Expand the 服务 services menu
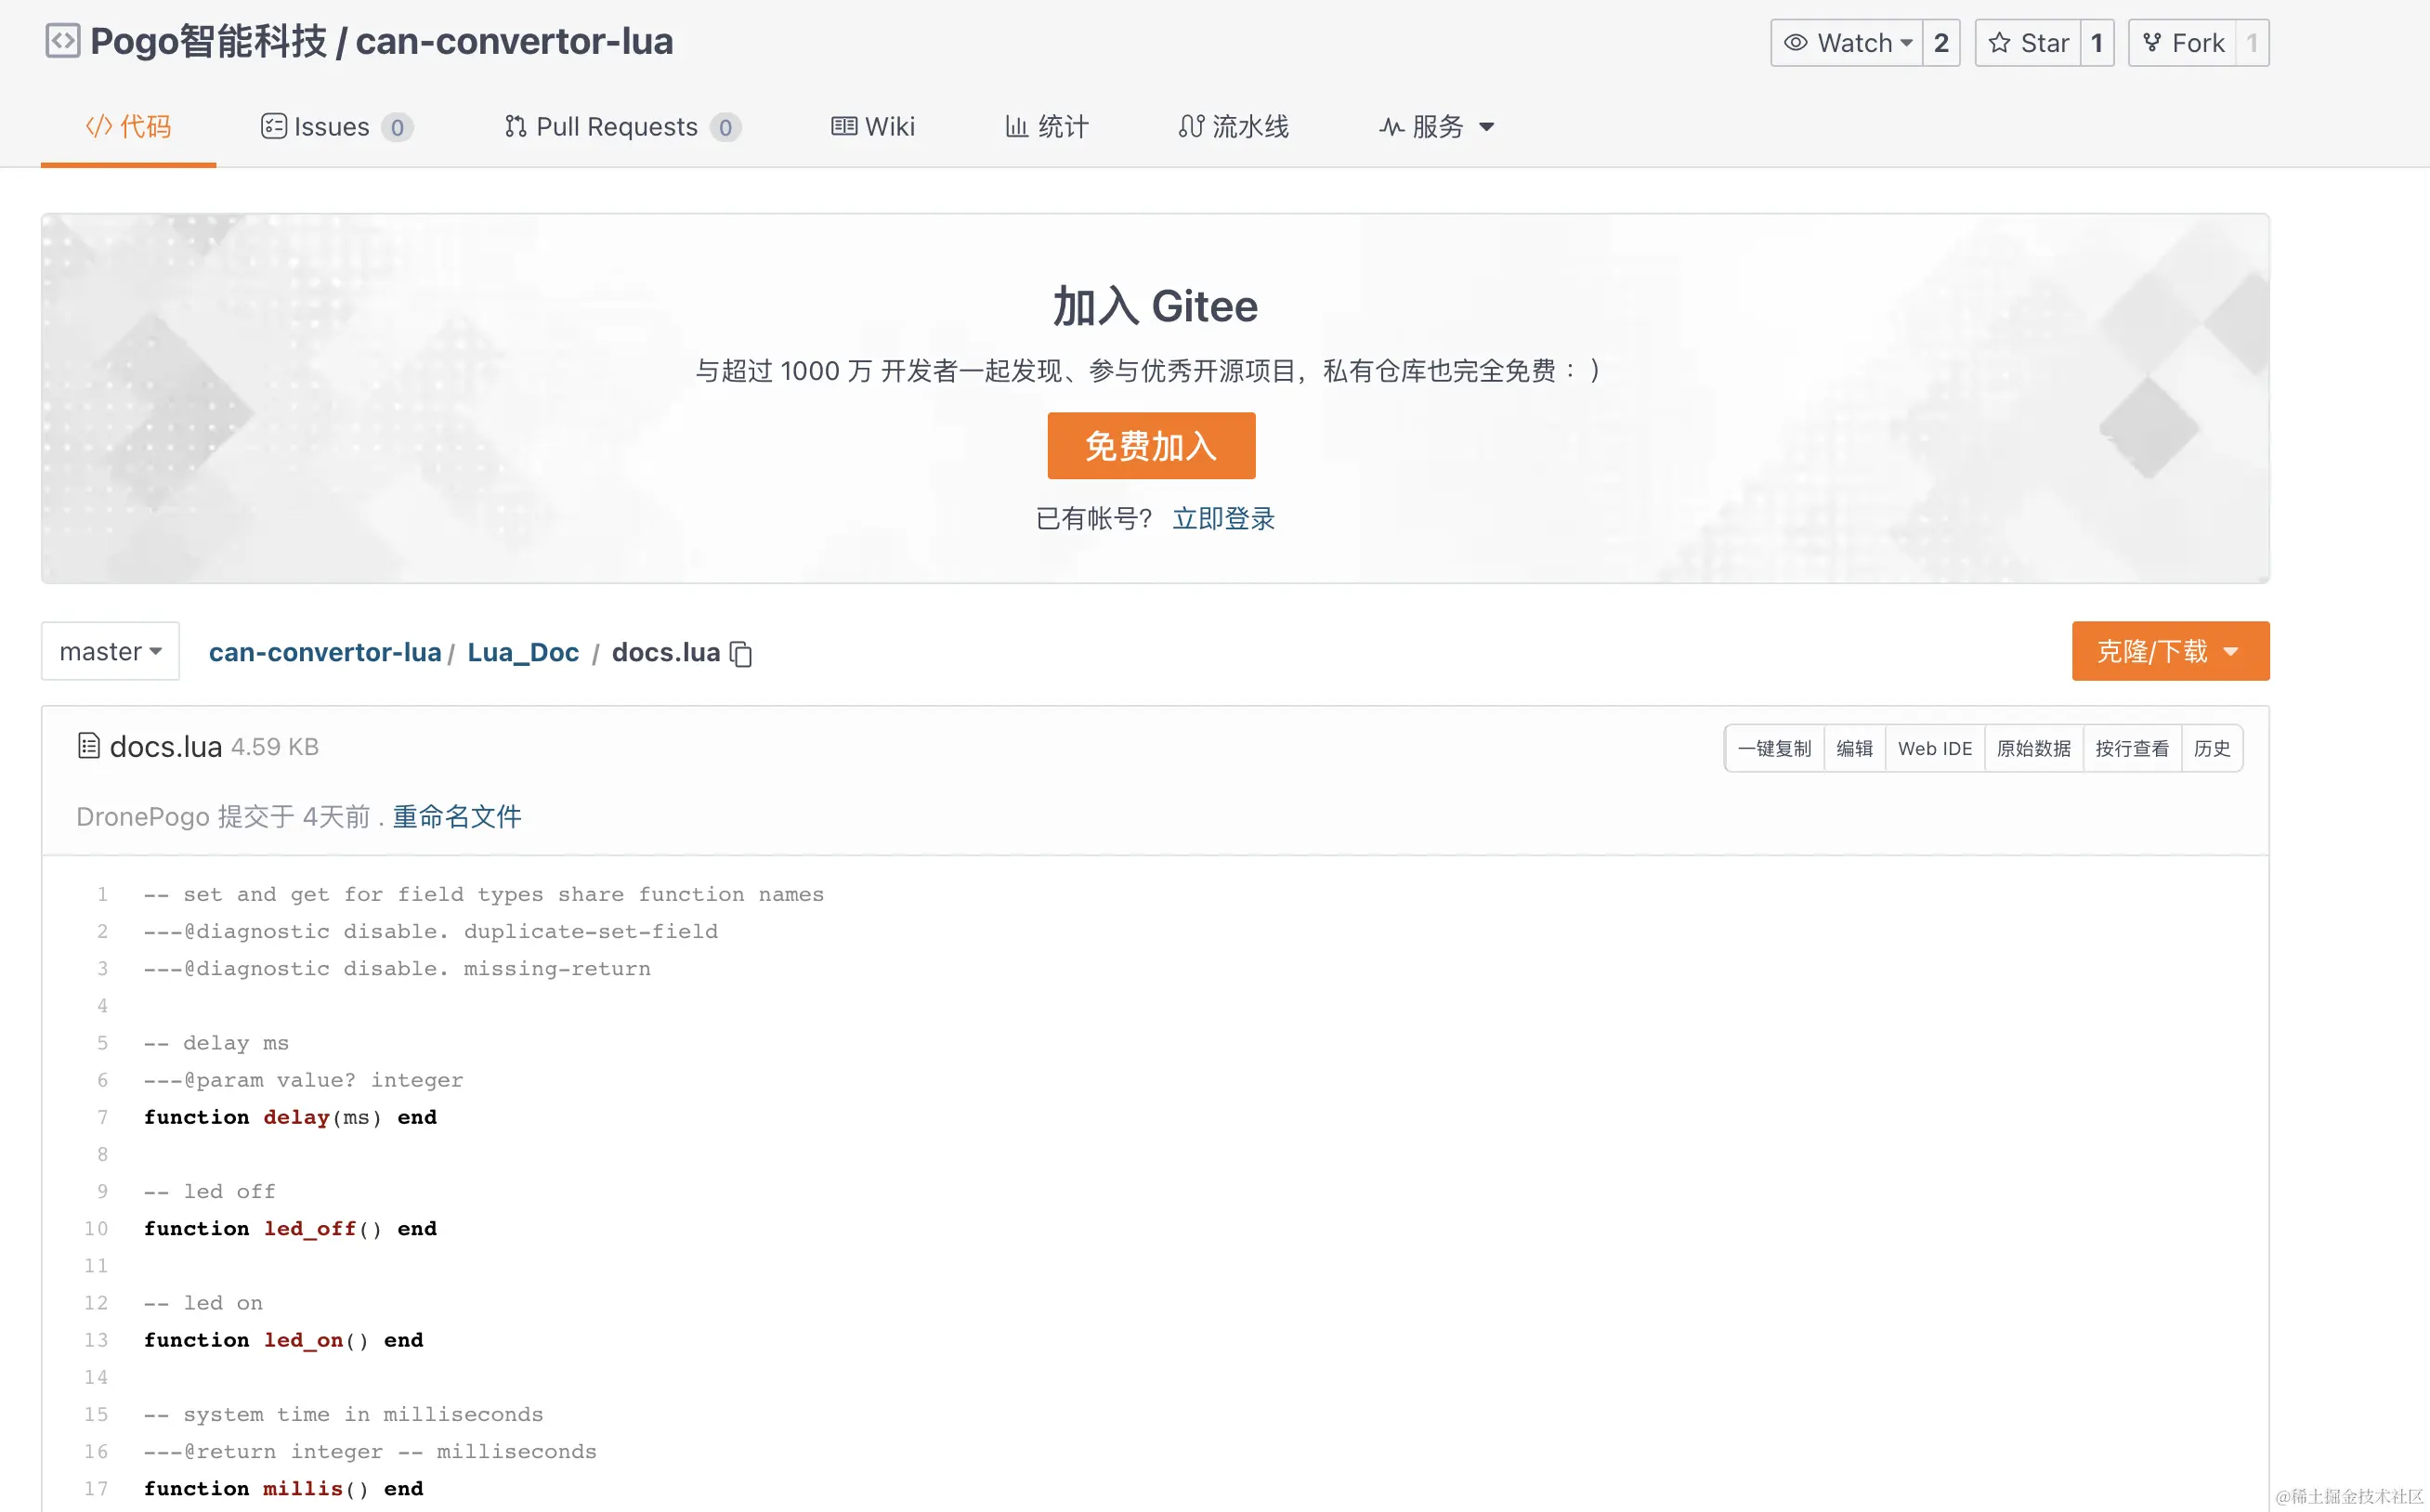This screenshot has height=1512, width=2430. (1436, 127)
